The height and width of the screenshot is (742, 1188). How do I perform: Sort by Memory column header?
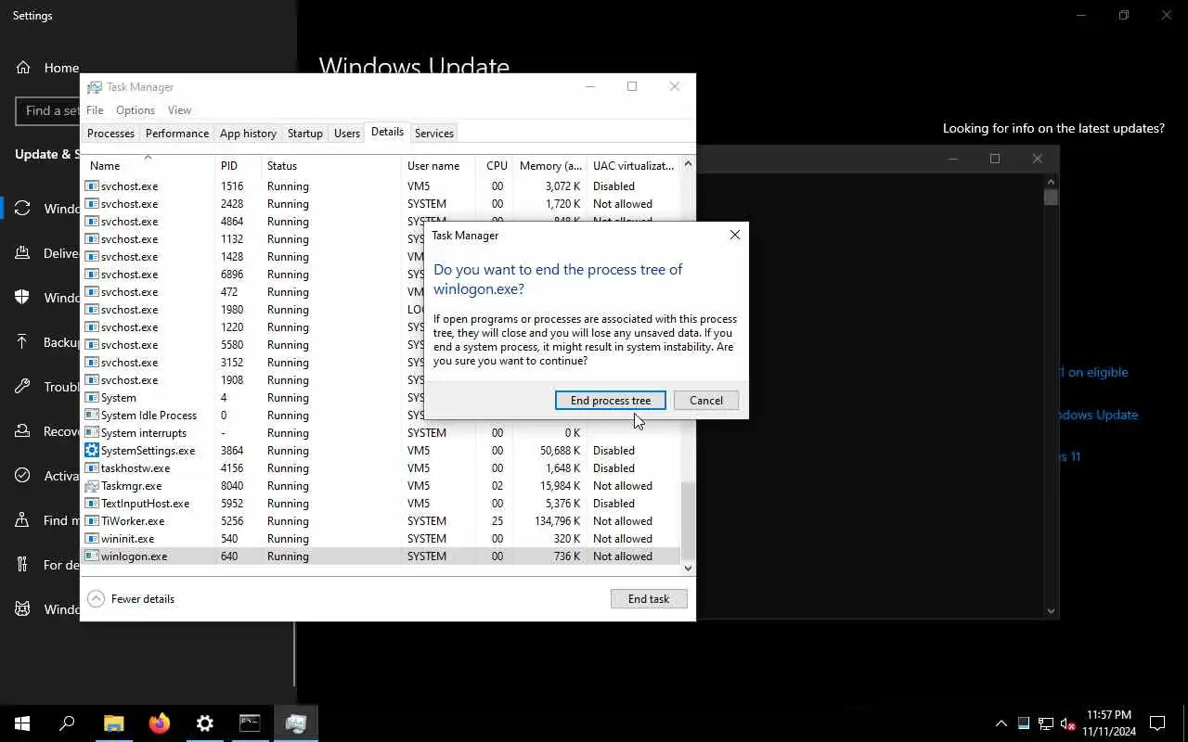click(x=550, y=166)
